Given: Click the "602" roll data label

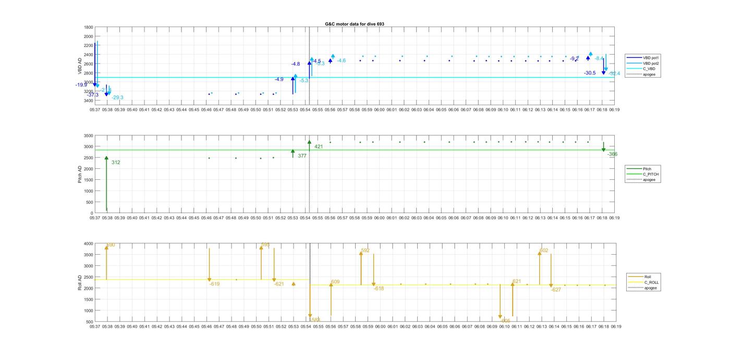Looking at the screenshot, I should pyautogui.click(x=544, y=251).
